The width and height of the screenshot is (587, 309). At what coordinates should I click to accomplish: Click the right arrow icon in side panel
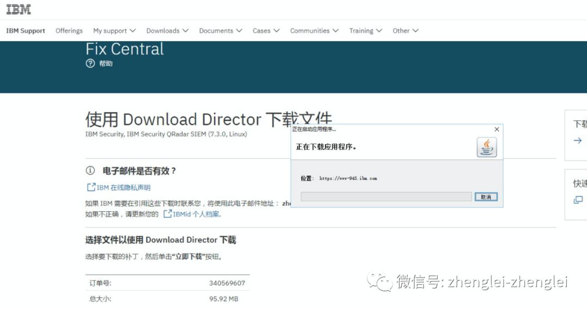[578, 140]
